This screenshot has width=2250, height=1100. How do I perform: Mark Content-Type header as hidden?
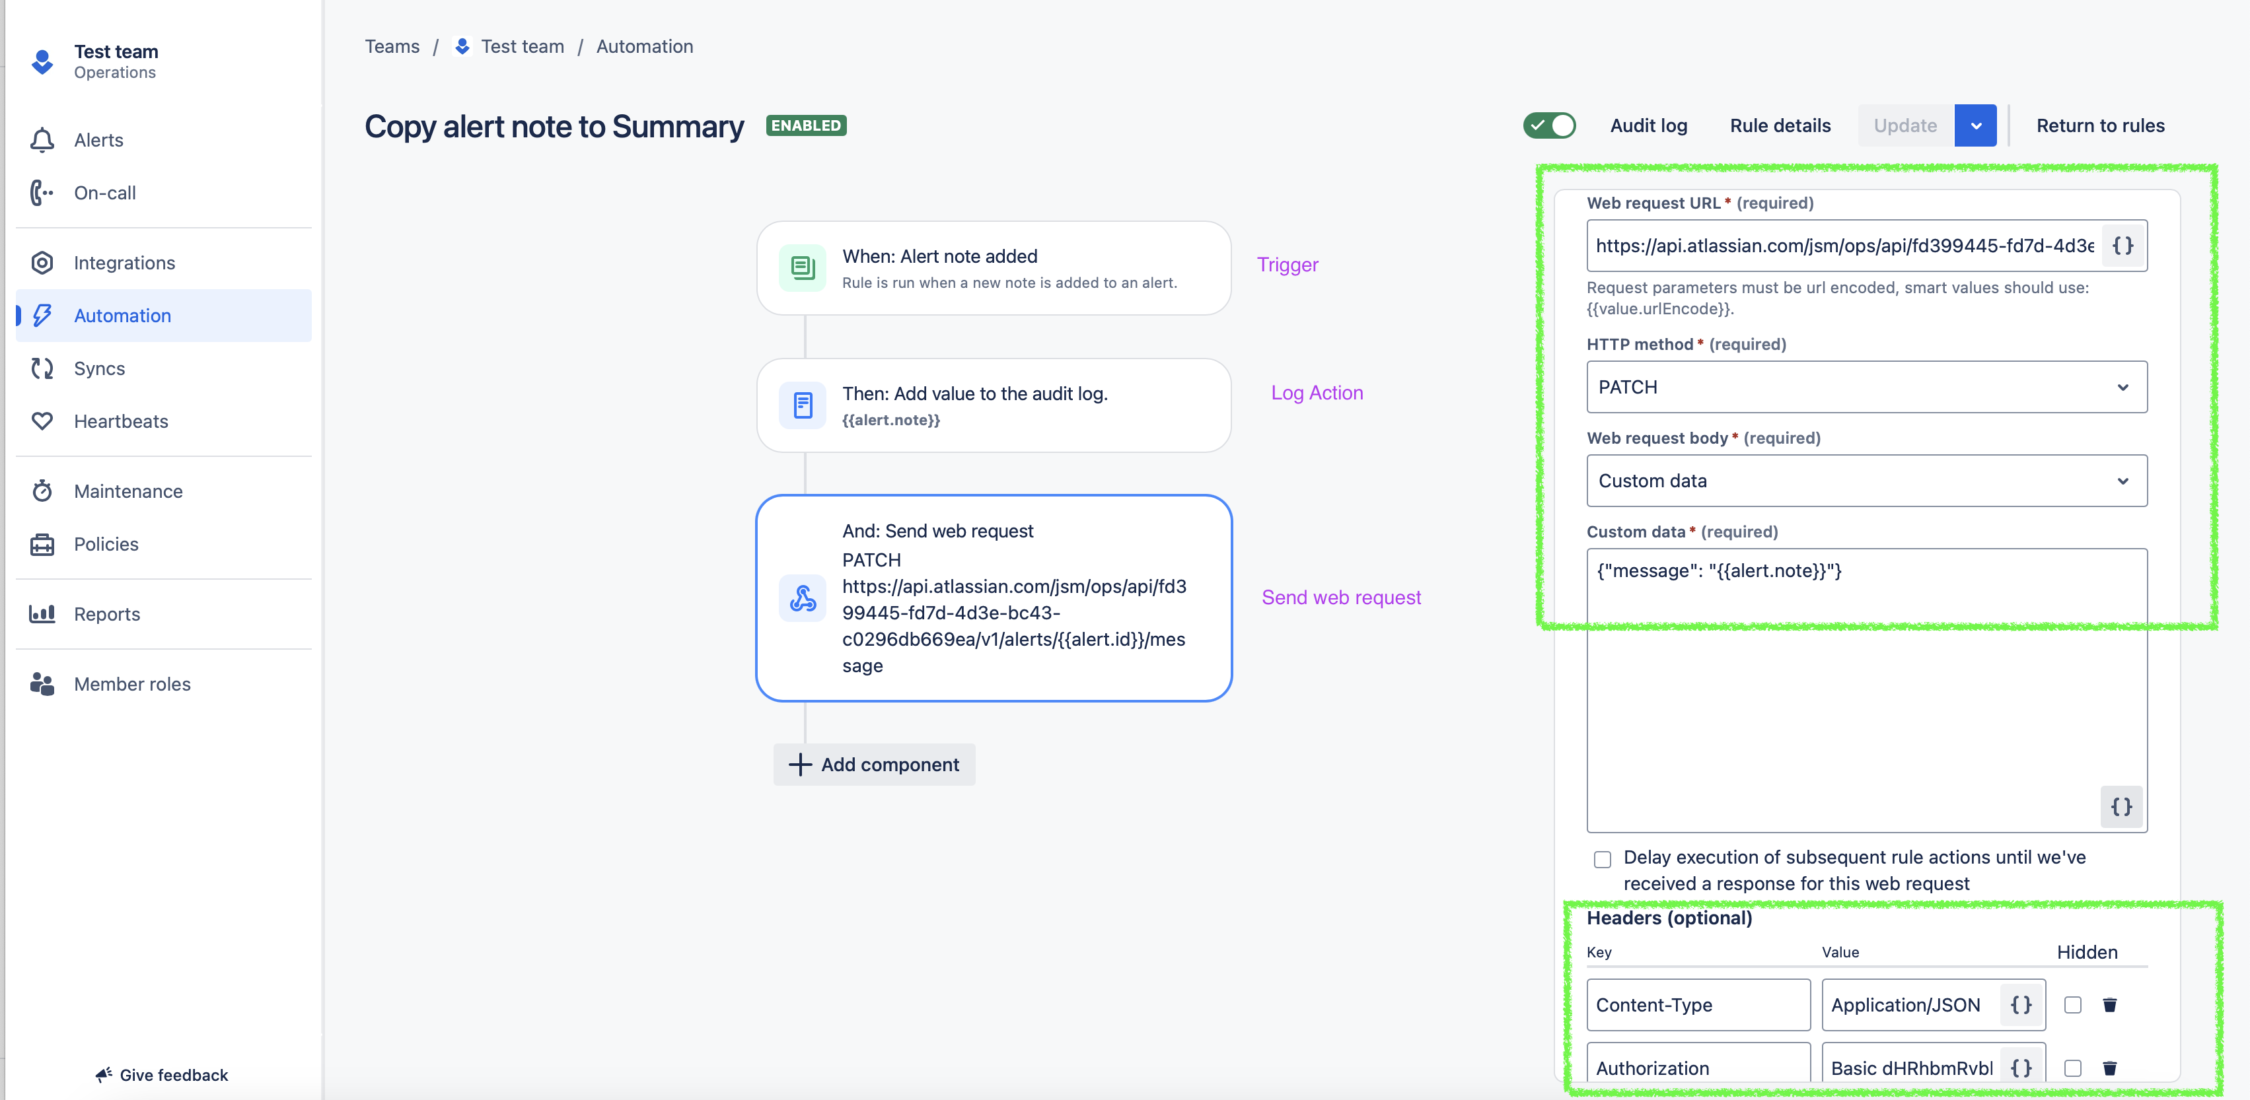click(2072, 1005)
